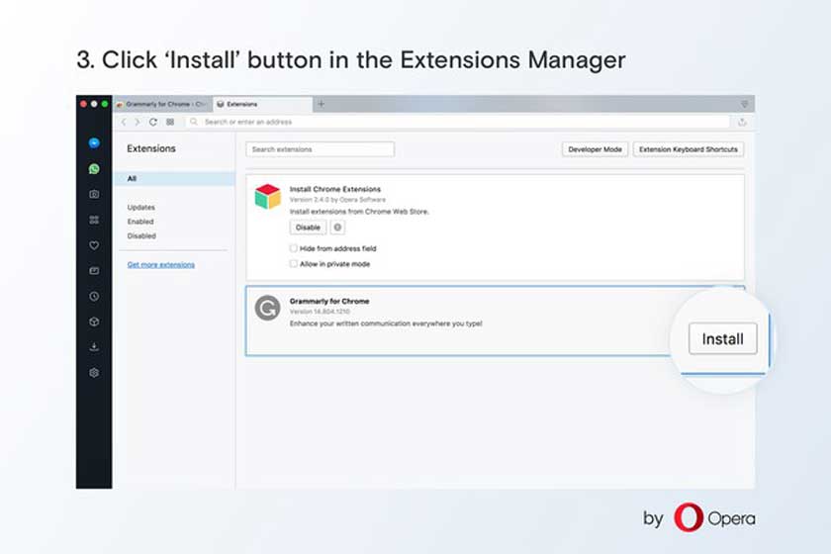Open extensions cube icon in the sidebar
The image size is (831, 554).
[94, 322]
